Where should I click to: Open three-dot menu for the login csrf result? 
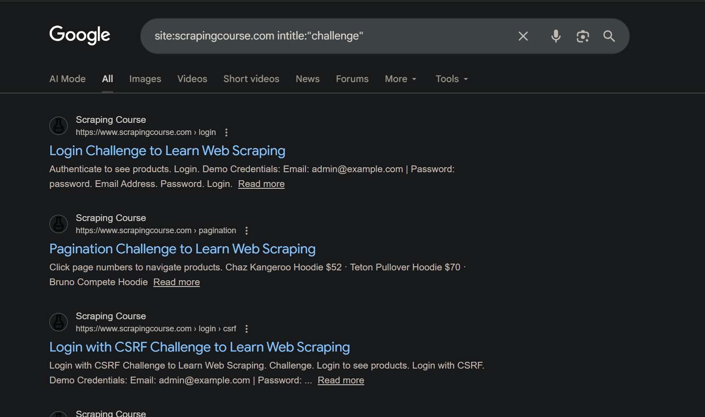pyautogui.click(x=246, y=329)
